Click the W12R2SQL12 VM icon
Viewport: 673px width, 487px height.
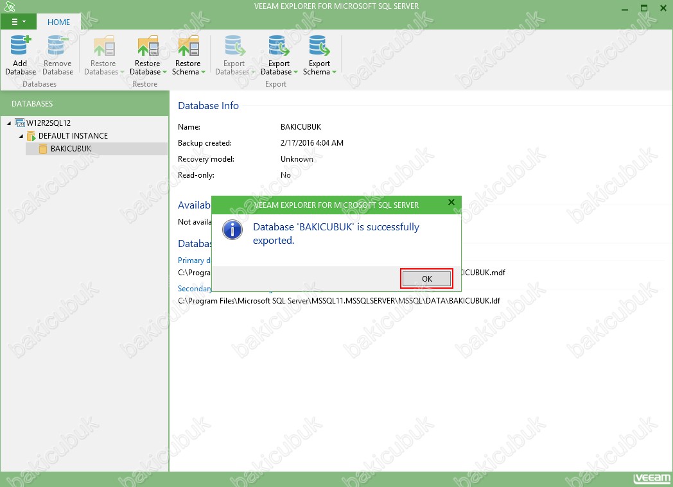tap(20, 123)
